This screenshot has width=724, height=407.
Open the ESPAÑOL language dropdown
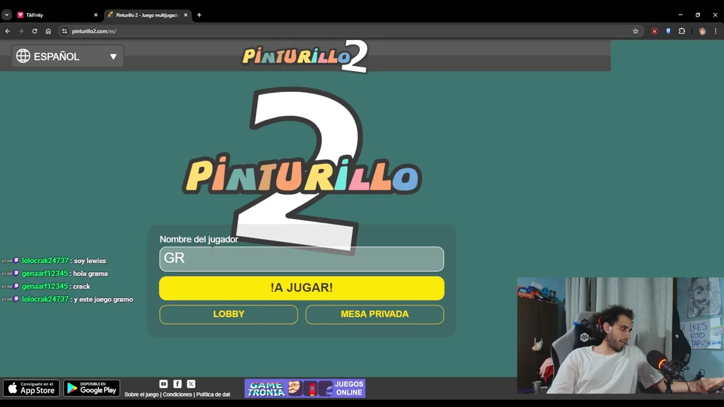pyautogui.click(x=67, y=57)
